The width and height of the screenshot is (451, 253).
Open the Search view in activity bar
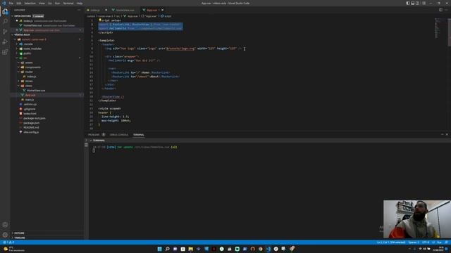coord(5,21)
